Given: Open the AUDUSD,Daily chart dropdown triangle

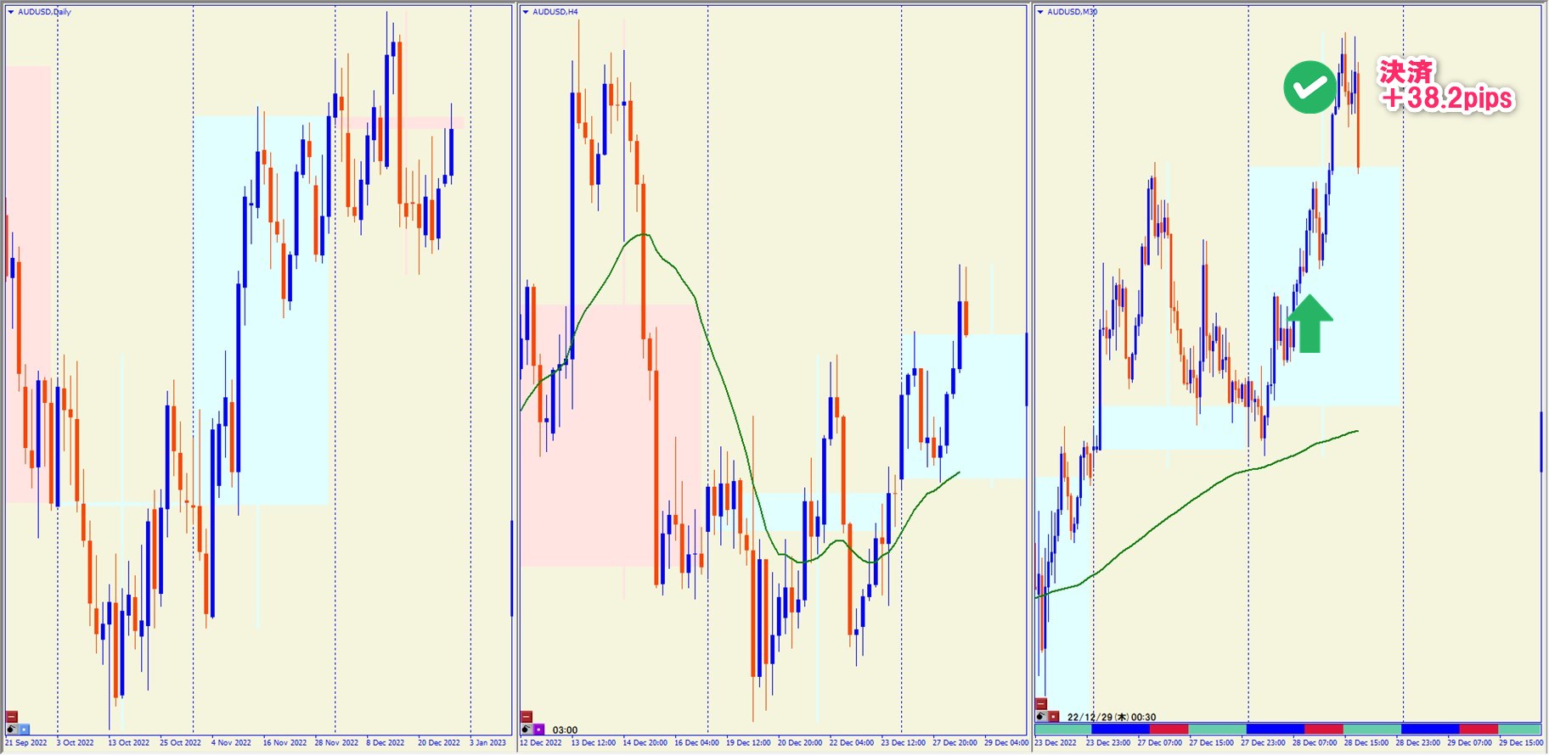Looking at the screenshot, I should [11, 12].
